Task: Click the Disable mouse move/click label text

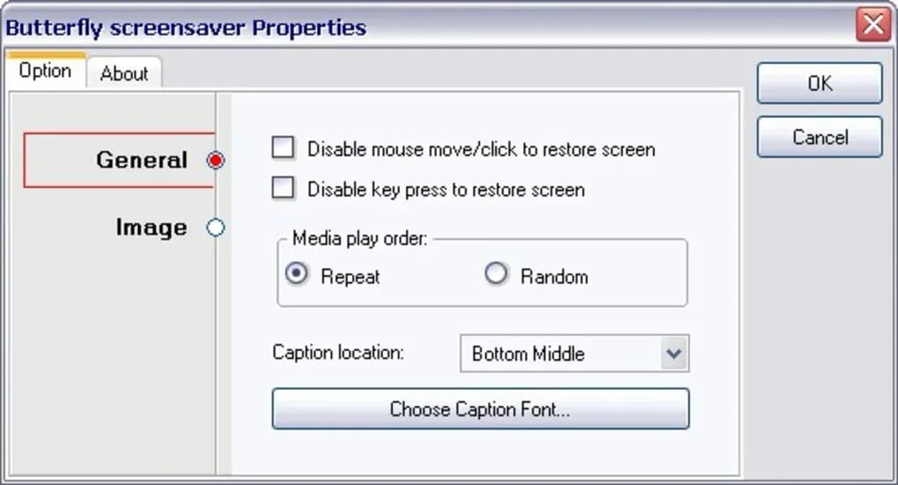Action: tap(481, 150)
